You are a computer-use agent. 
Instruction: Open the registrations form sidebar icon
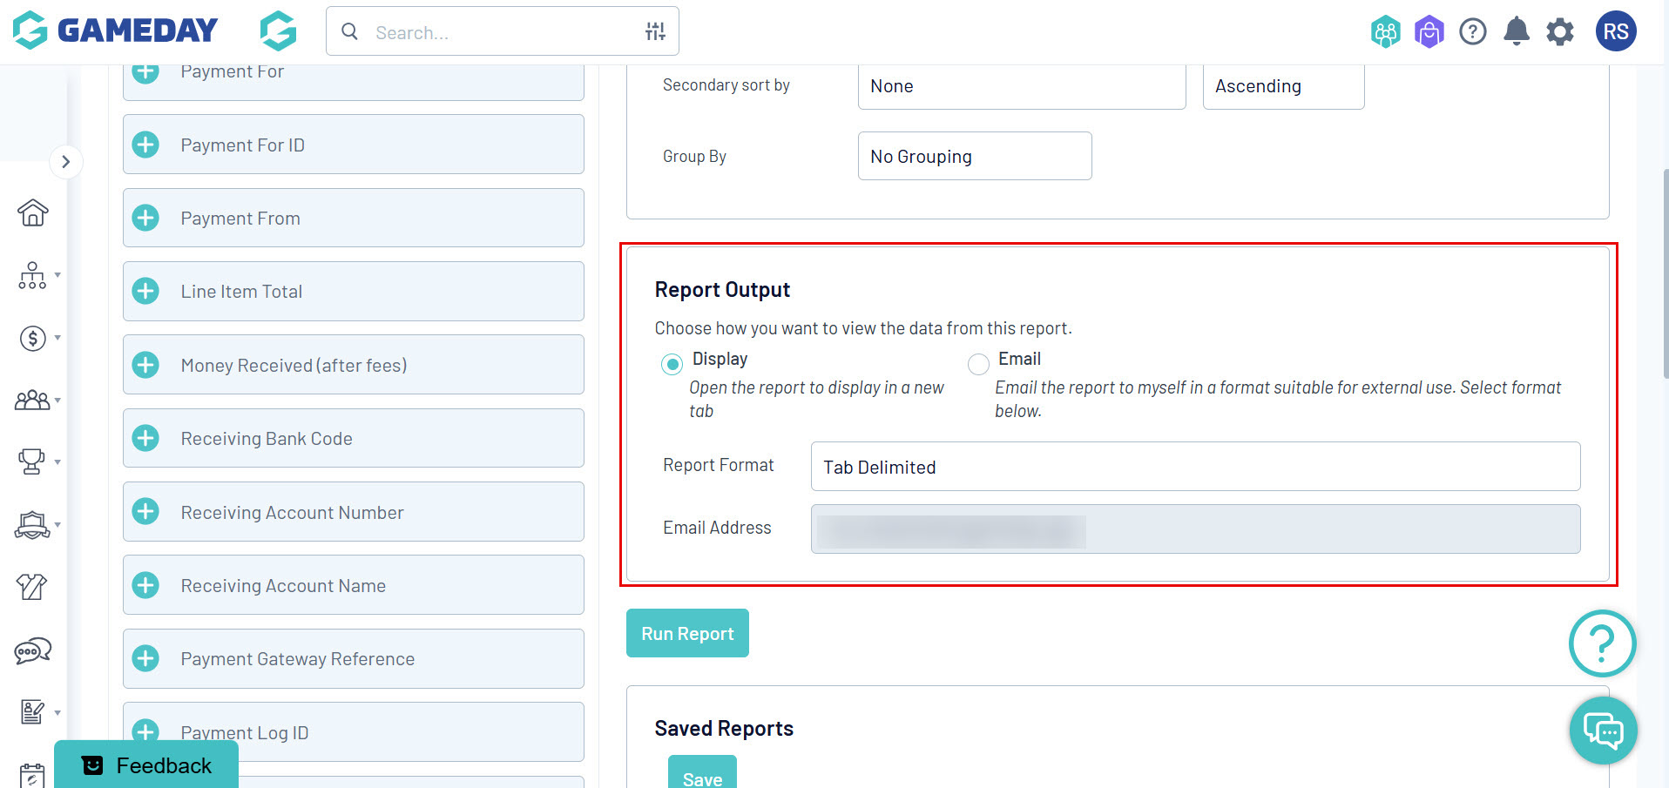(32, 712)
